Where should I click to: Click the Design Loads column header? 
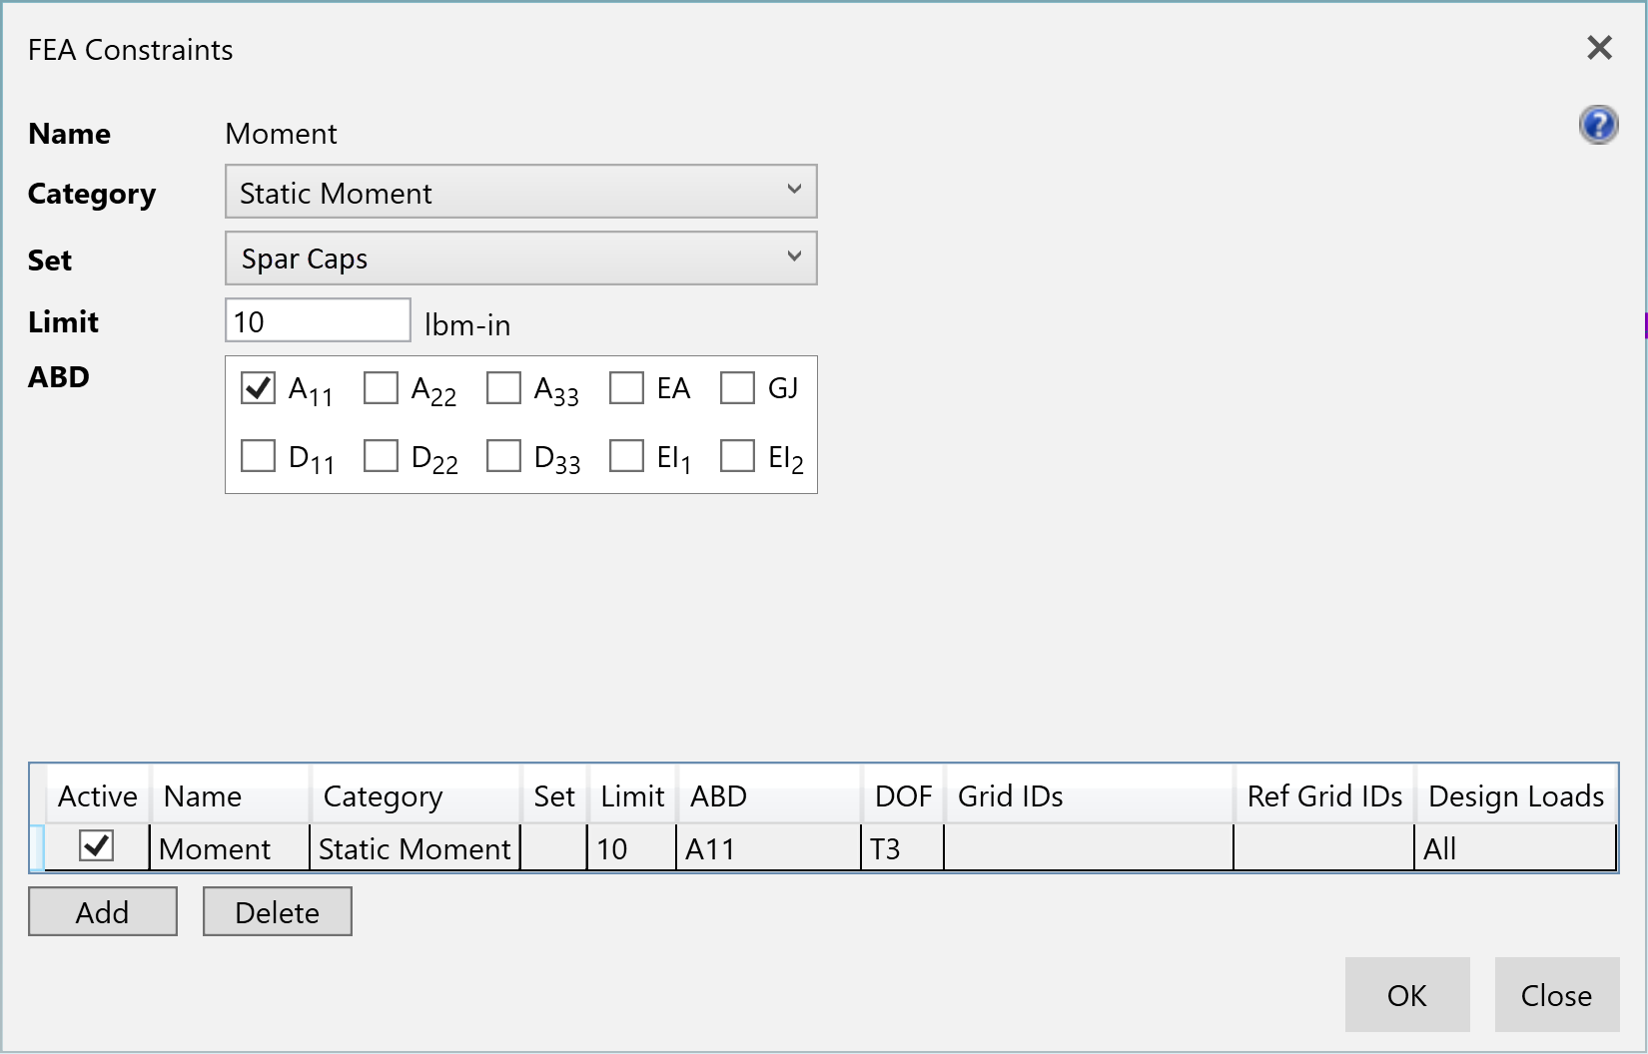point(1516,795)
